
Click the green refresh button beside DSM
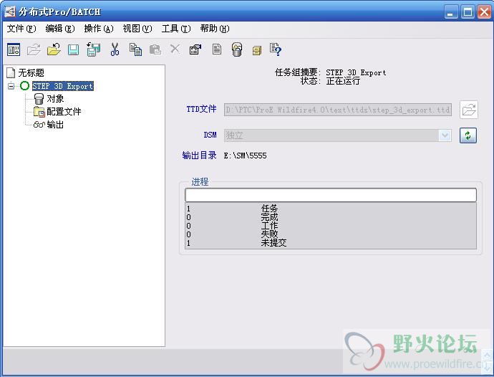[x=468, y=135]
